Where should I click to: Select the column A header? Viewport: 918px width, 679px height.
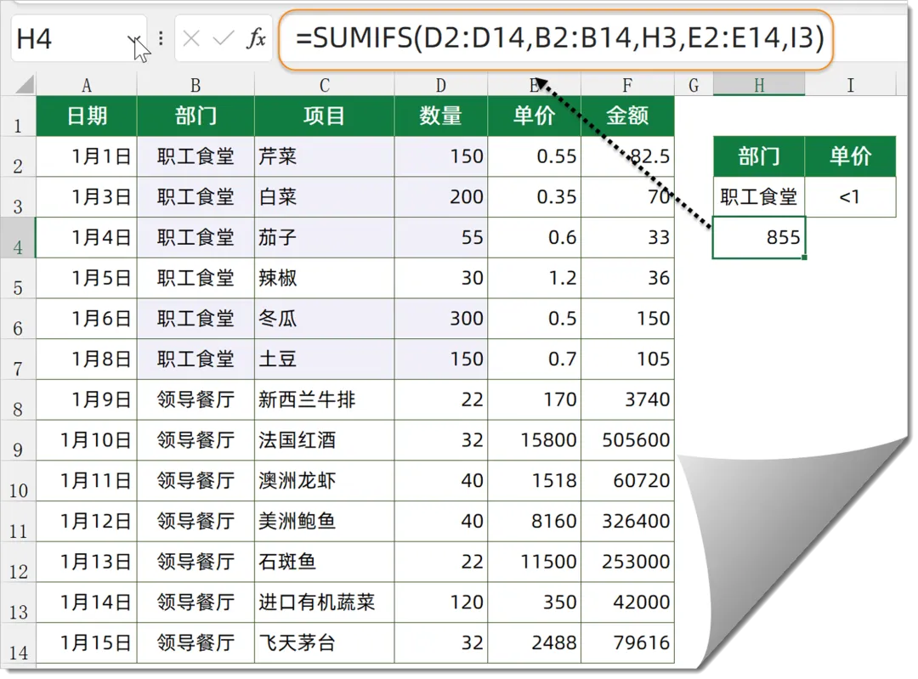pyautogui.click(x=86, y=85)
